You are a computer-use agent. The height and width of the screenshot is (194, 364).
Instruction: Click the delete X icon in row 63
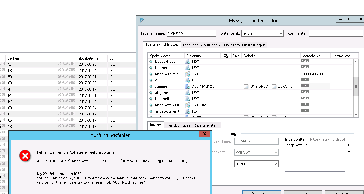click(x=74, y=108)
